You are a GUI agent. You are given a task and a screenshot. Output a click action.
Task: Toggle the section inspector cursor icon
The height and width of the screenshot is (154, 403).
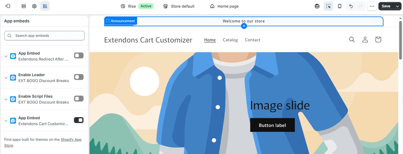pyautogui.click(x=328, y=6)
